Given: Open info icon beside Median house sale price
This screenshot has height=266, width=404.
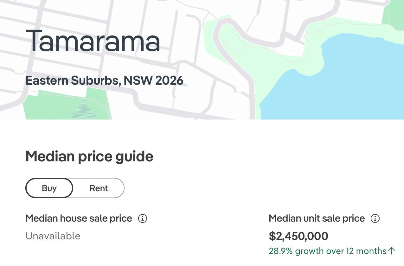Looking at the screenshot, I should tap(143, 218).
